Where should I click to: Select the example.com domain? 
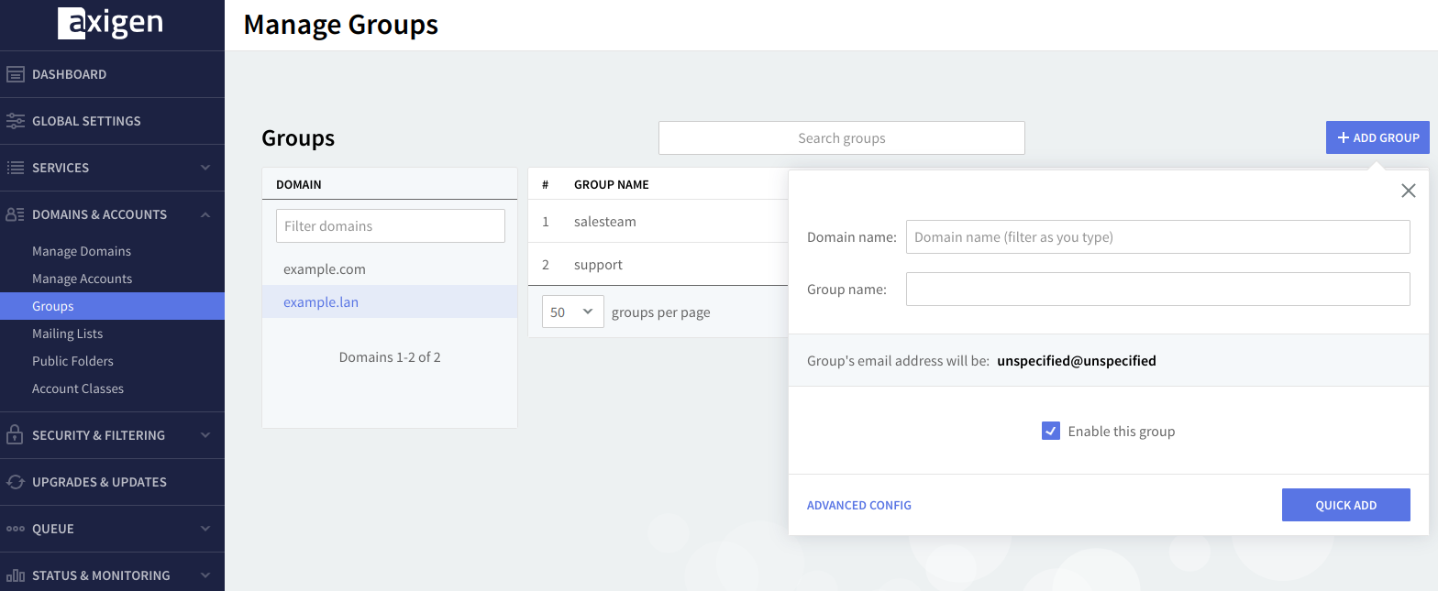(x=325, y=269)
